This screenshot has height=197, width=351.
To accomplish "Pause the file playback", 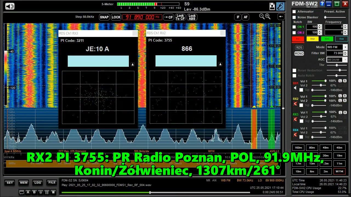I will coord(47,192).
